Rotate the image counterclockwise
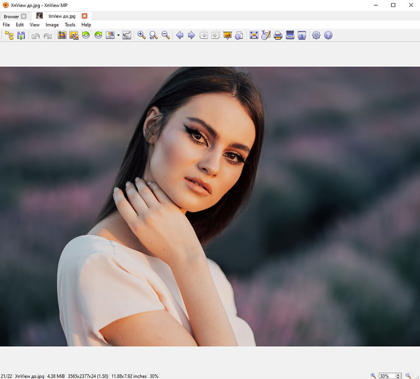 85,35
